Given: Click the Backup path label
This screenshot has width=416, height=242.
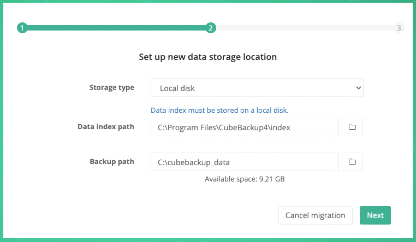Looking at the screenshot, I should pos(111,162).
